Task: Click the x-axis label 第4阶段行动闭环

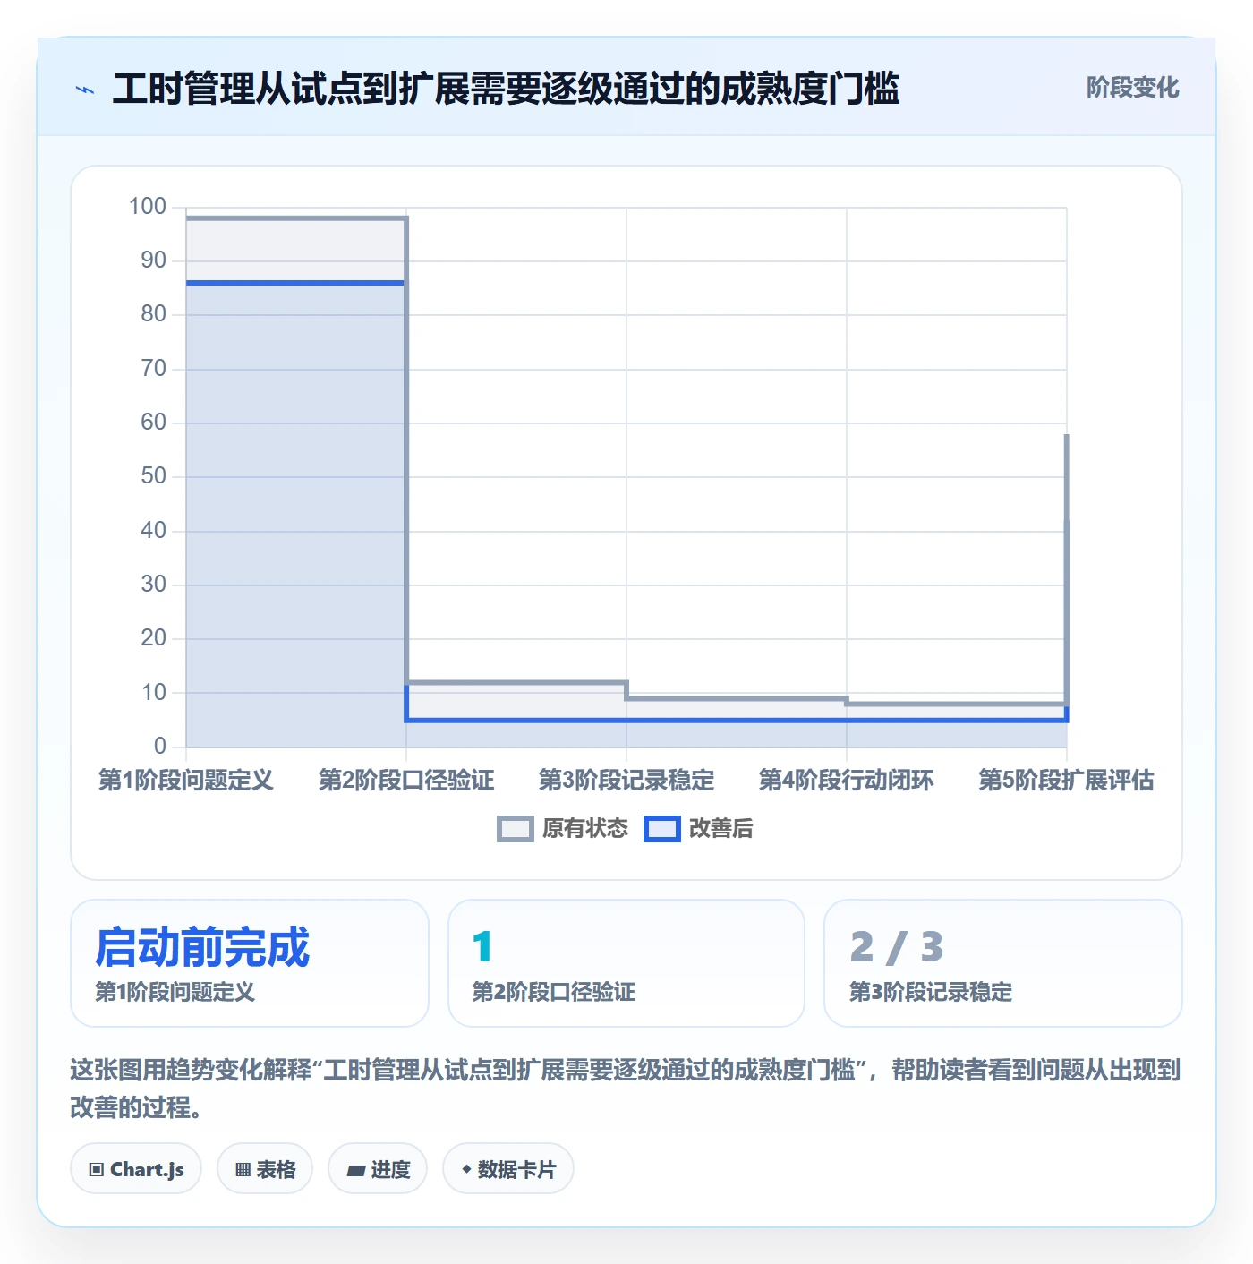Action: tap(847, 781)
